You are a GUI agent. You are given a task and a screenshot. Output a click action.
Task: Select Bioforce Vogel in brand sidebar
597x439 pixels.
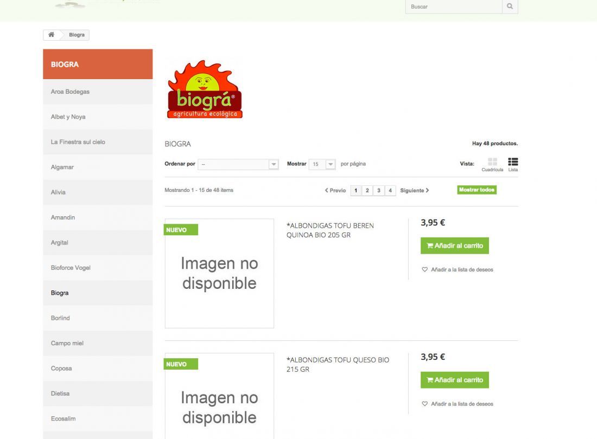[98, 268]
